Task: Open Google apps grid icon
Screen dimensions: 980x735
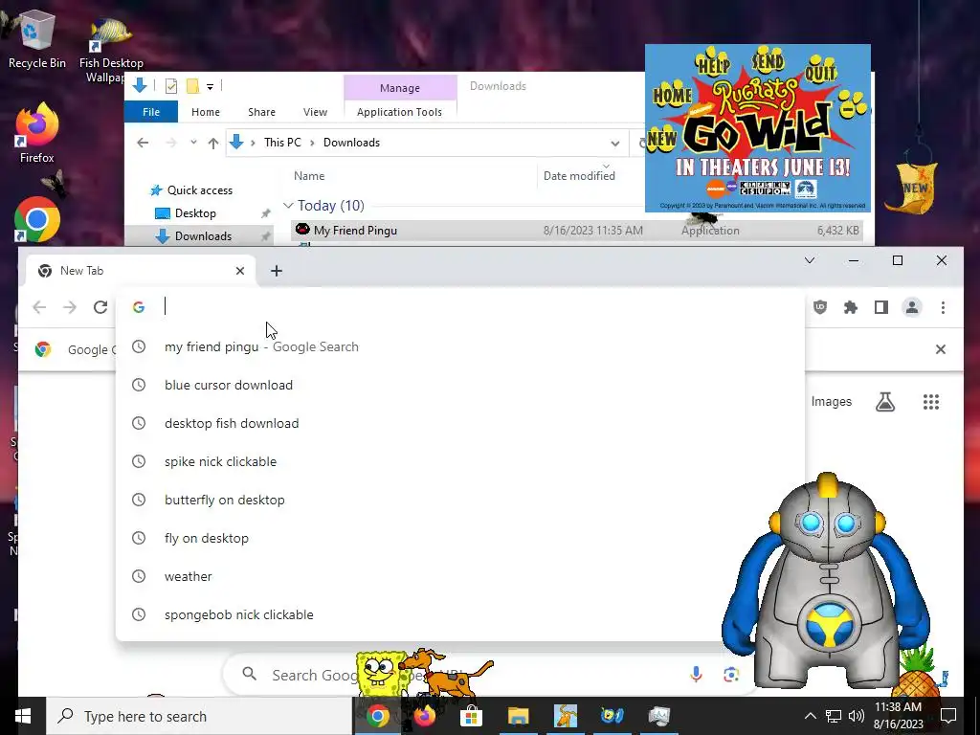Action: tap(930, 402)
